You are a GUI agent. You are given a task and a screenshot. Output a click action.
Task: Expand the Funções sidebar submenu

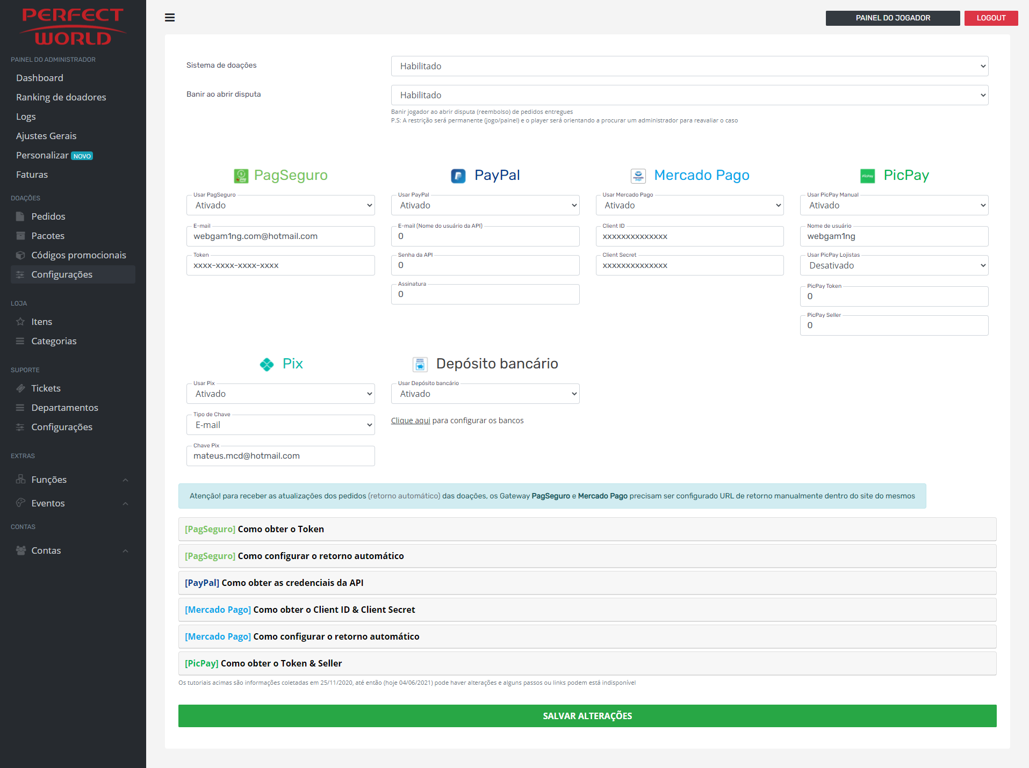pyautogui.click(x=125, y=480)
